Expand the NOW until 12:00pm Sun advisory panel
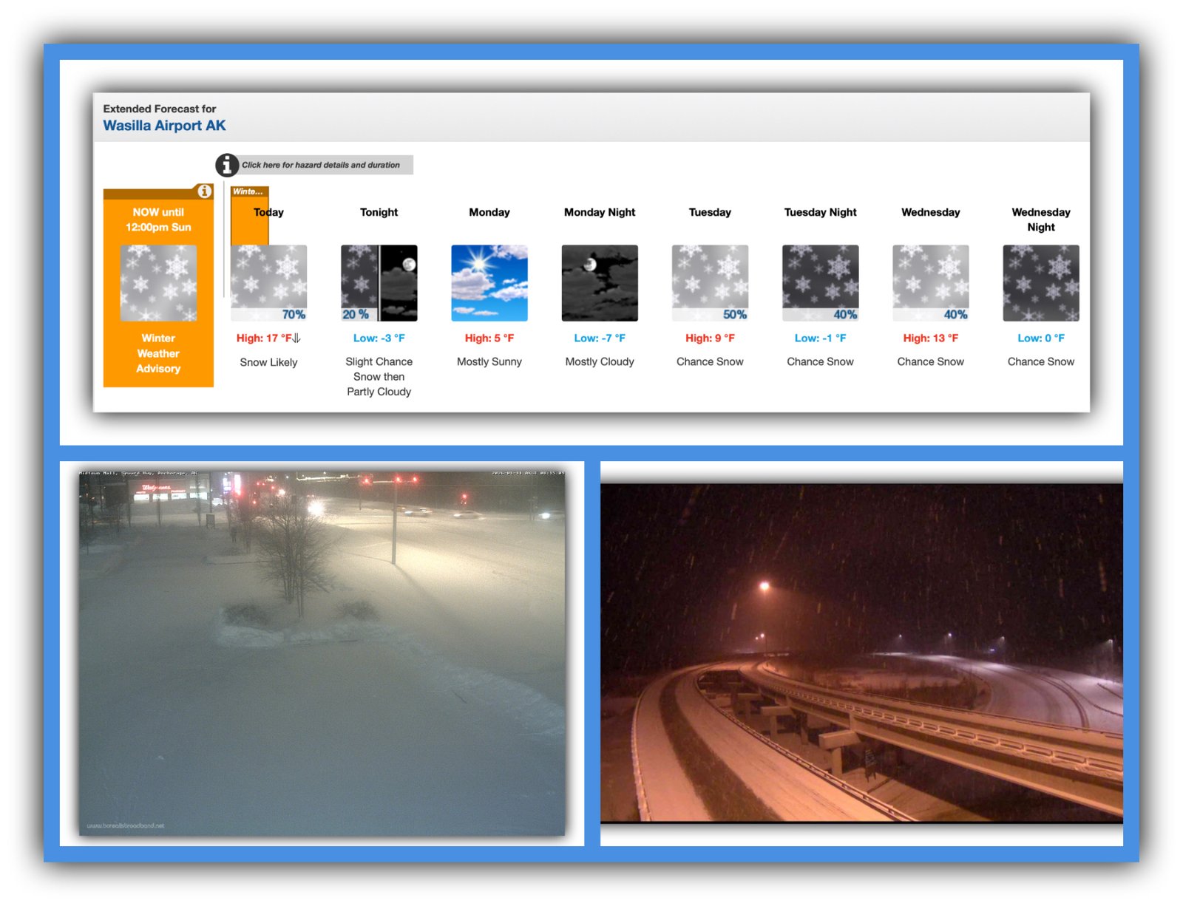Screen dimensions: 1183x906 (157, 219)
